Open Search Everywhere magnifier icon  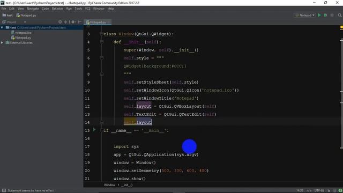point(339,15)
